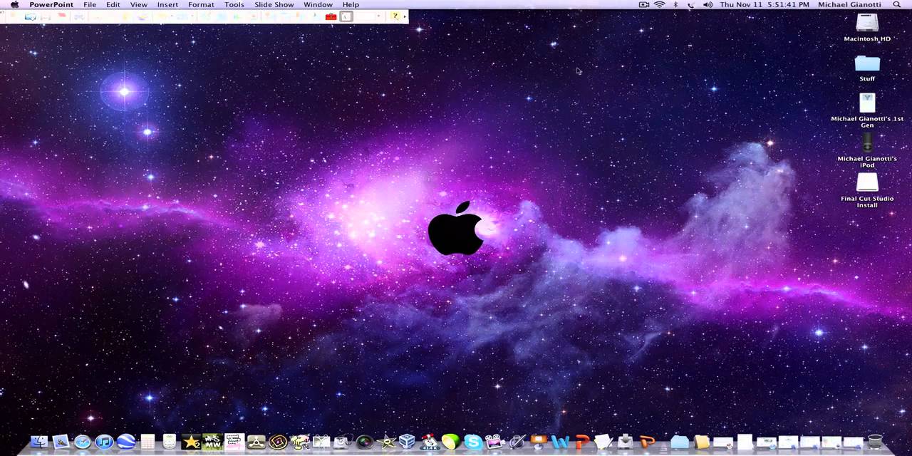Open the Grand Theft Auto icon in Dock

[234, 442]
